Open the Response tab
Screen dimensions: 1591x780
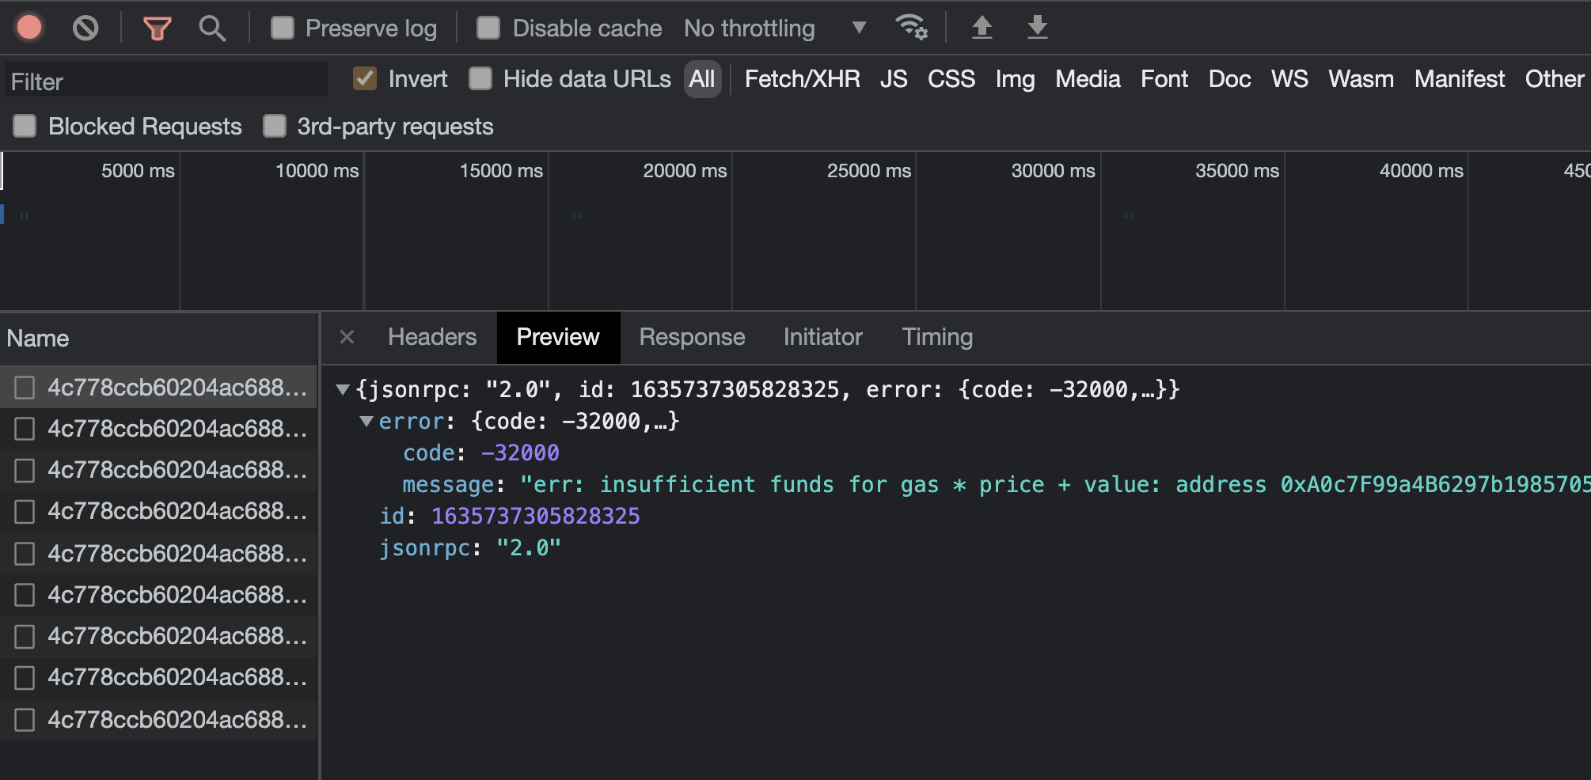click(692, 337)
